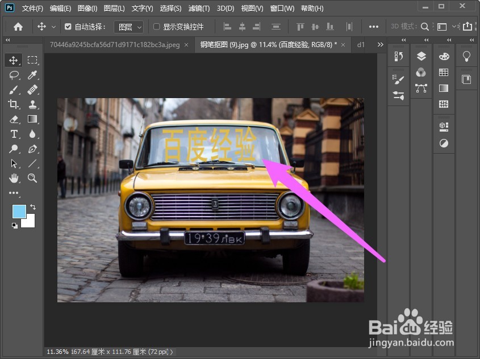
Task: Open the Color palette panel icon
Action: coord(444,56)
